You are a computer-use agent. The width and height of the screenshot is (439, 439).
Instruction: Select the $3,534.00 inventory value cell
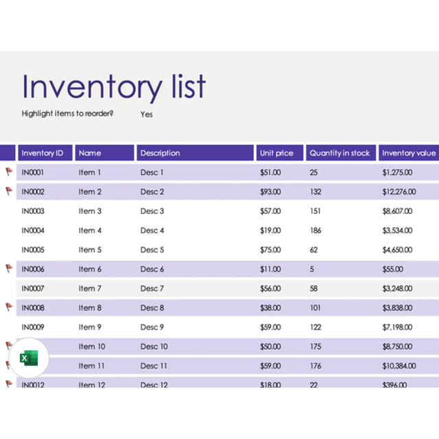click(397, 230)
